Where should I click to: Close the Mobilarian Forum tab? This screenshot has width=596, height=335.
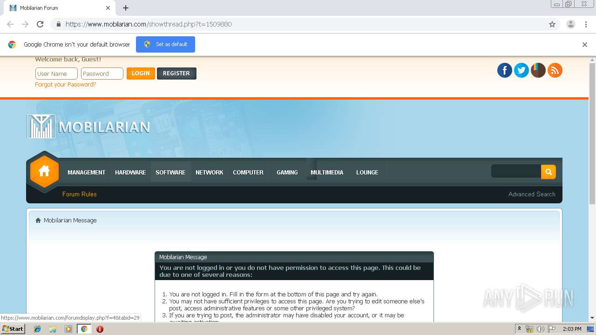coord(108,8)
